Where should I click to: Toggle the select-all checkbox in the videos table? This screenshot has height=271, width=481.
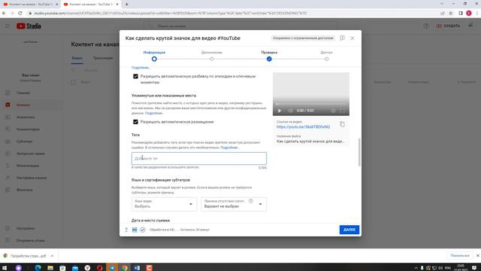point(73,82)
